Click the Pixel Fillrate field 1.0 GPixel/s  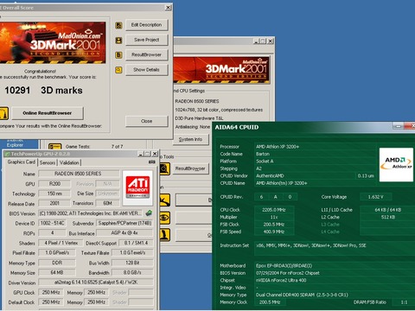coord(57,253)
